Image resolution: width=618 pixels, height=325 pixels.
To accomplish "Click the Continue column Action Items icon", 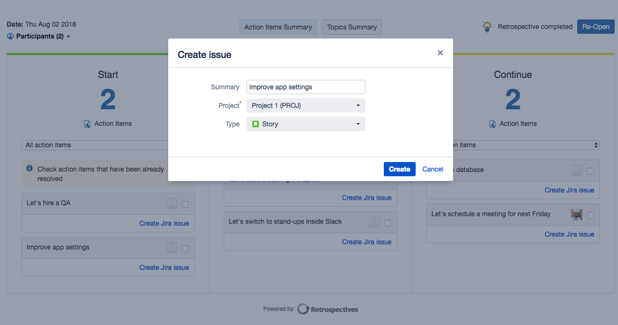I will [x=493, y=124].
